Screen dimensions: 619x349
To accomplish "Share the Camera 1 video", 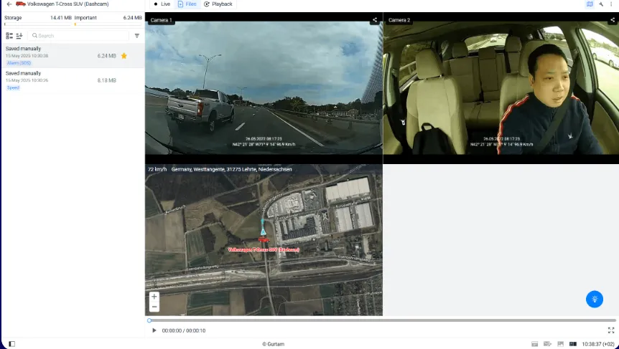I will coord(375,19).
